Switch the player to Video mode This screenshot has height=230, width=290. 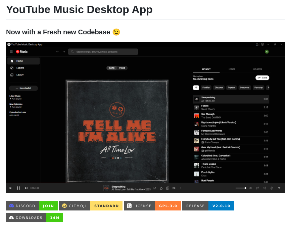tap(122, 68)
